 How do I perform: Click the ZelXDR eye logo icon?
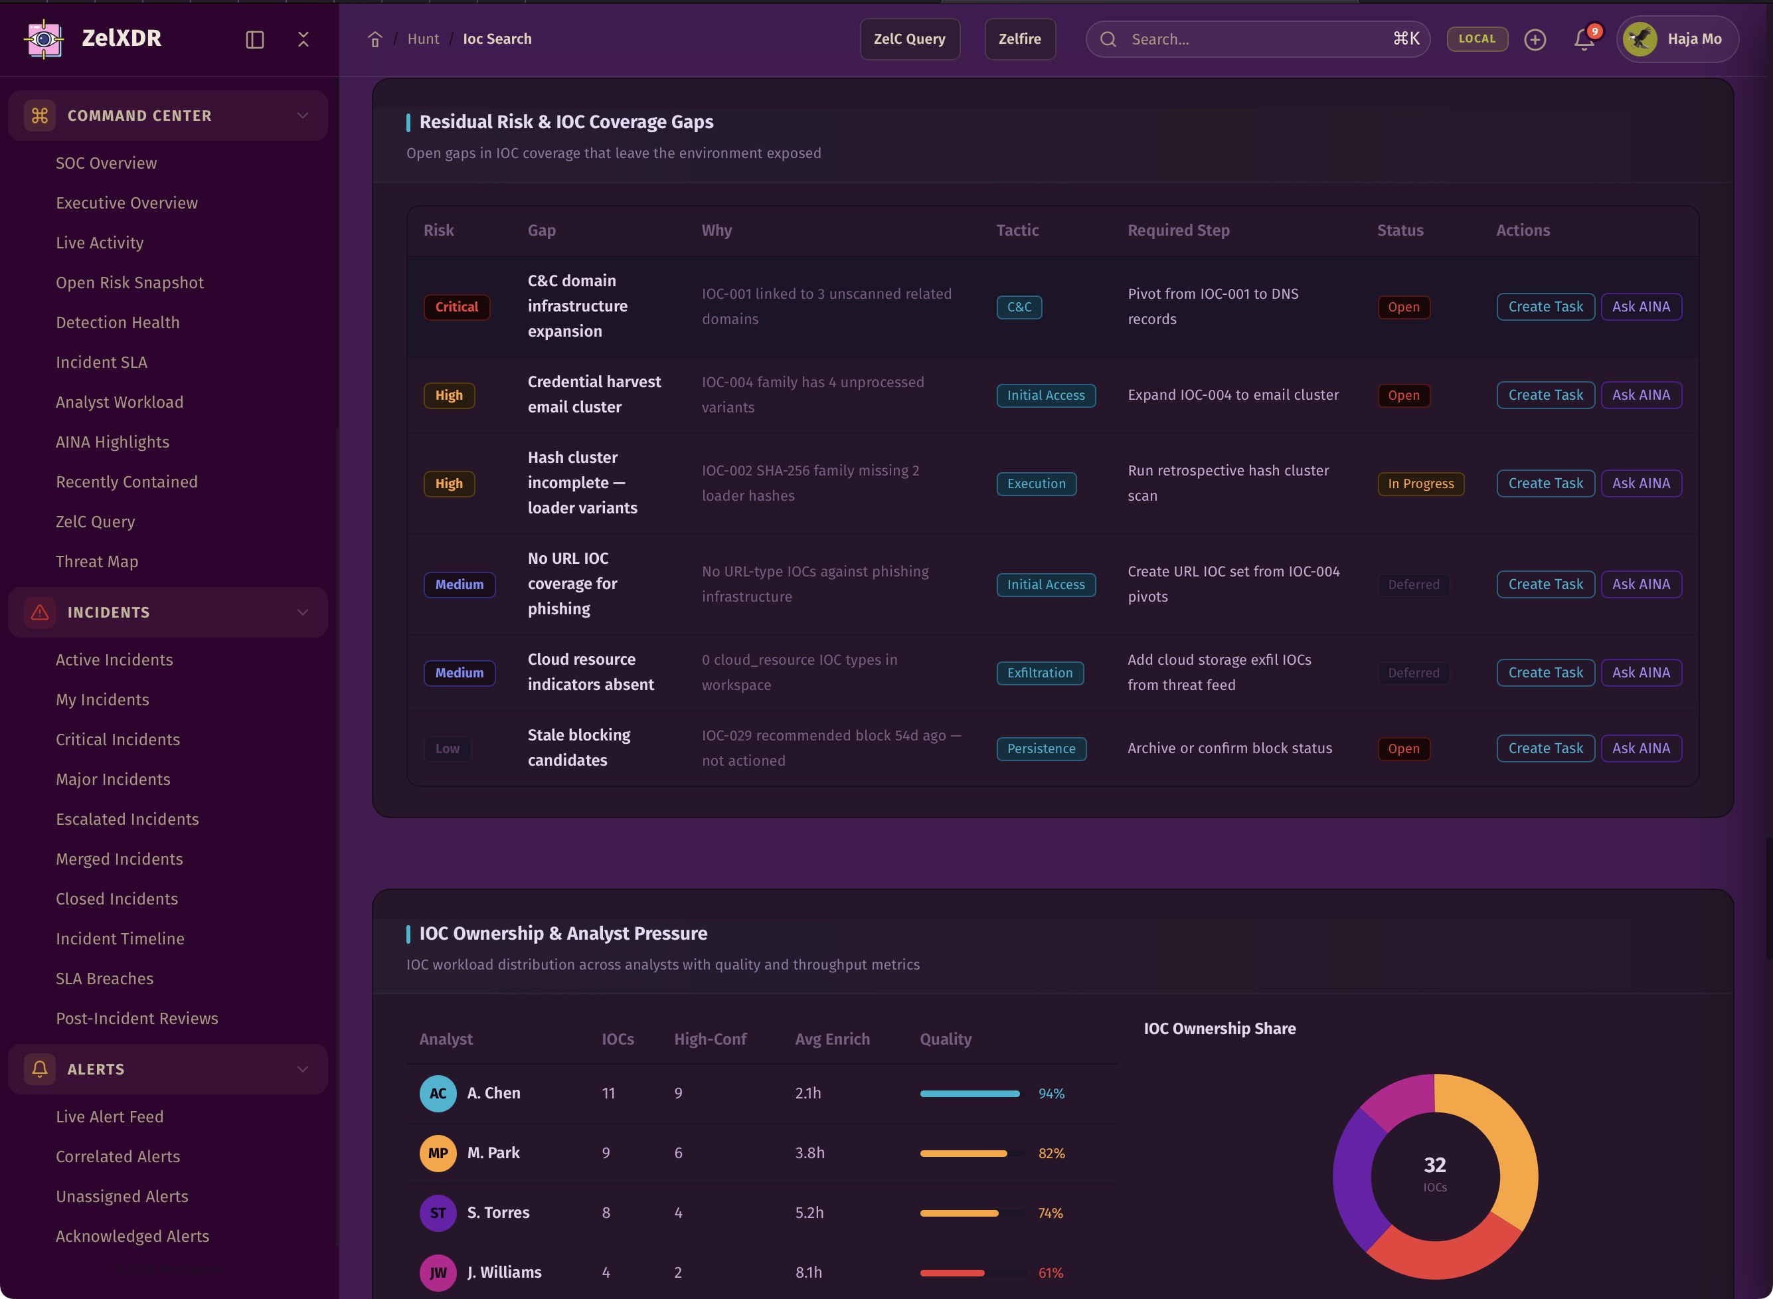tap(44, 39)
